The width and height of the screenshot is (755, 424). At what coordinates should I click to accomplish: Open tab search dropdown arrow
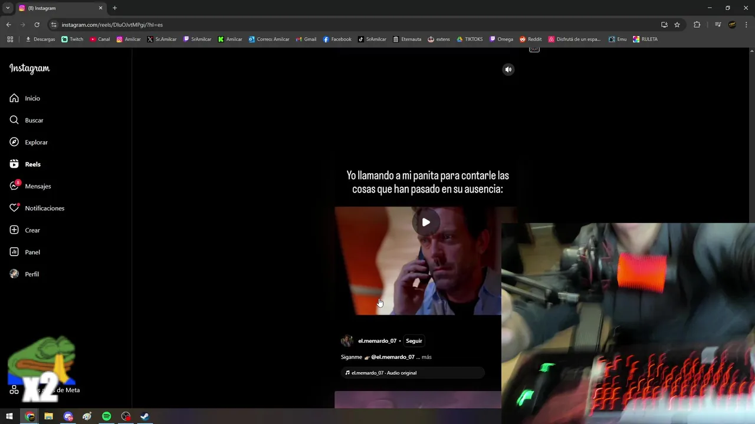[8, 8]
